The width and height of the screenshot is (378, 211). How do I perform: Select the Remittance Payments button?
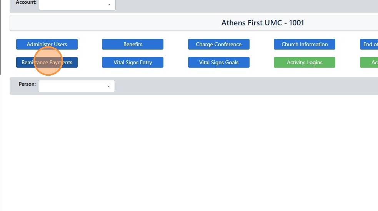coord(47,62)
